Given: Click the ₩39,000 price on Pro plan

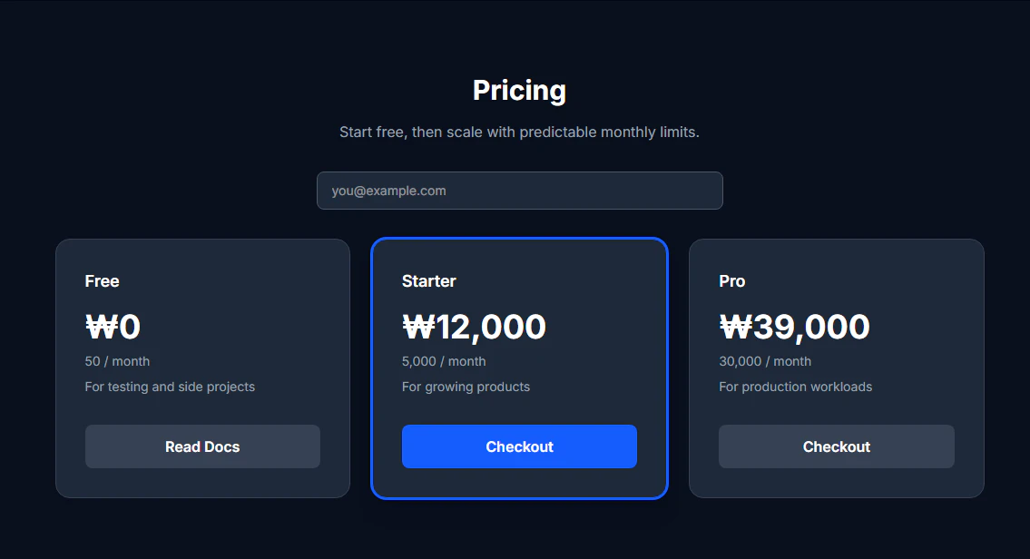Looking at the screenshot, I should pos(794,327).
